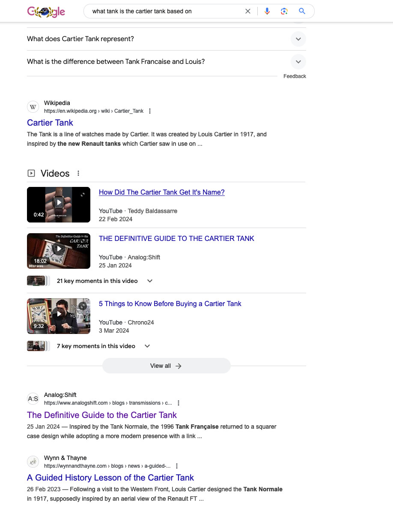Play the 0:42 Teddy Baldassarre video thumbnail
Image resolution: width=393 pixels, height=511 pixels.
[59, 204]
